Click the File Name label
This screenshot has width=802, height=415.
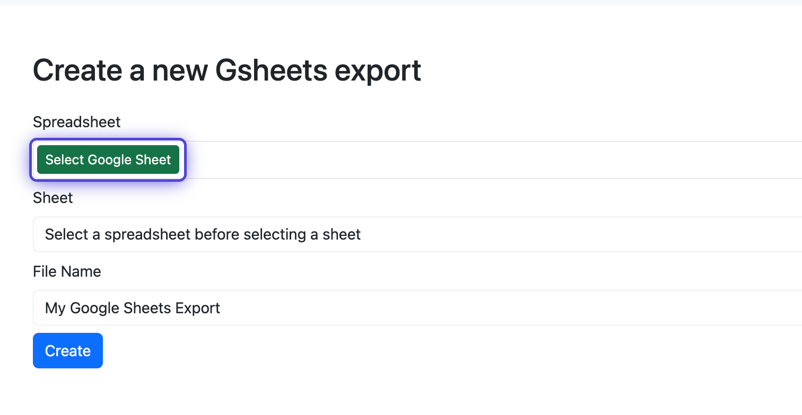67,271
